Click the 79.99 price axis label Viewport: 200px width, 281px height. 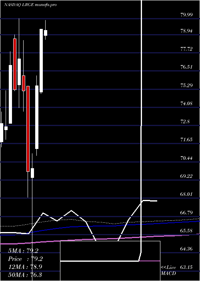(x=186, y=15)
